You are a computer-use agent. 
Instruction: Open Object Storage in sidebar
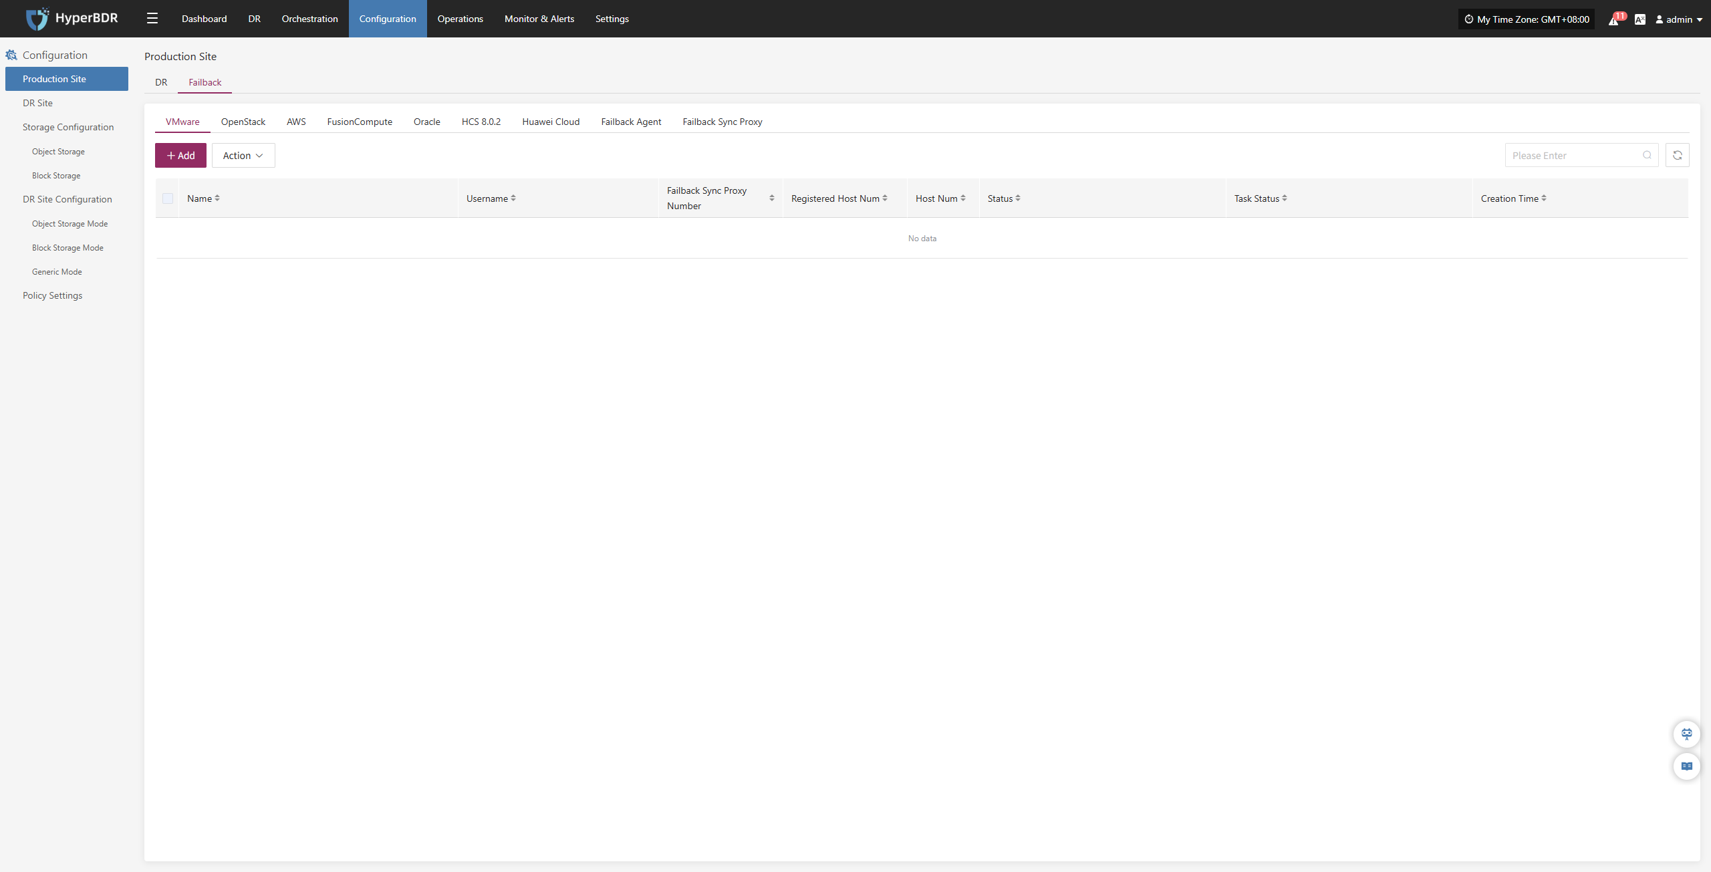(x=58, y=152)
